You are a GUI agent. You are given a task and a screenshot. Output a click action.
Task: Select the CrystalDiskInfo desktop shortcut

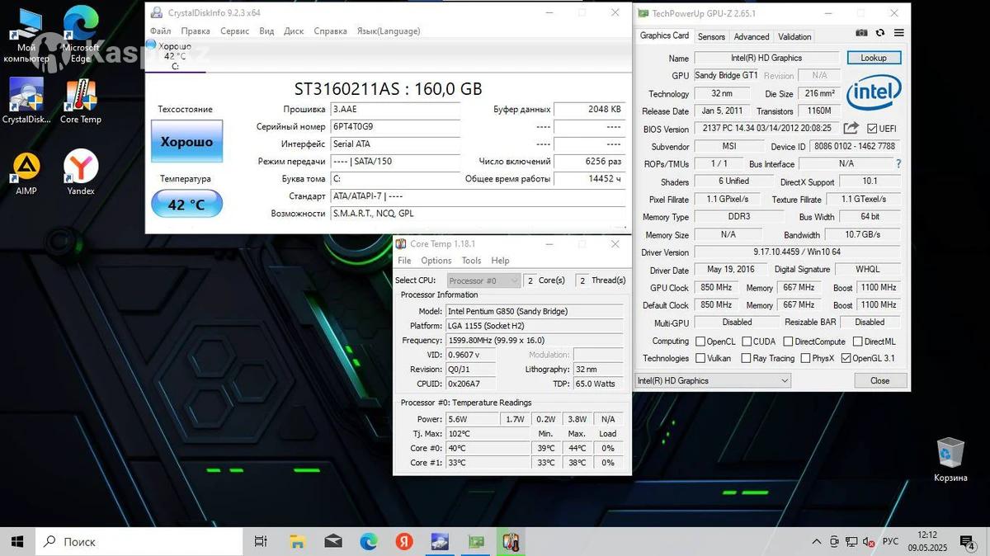coord(26,101)
